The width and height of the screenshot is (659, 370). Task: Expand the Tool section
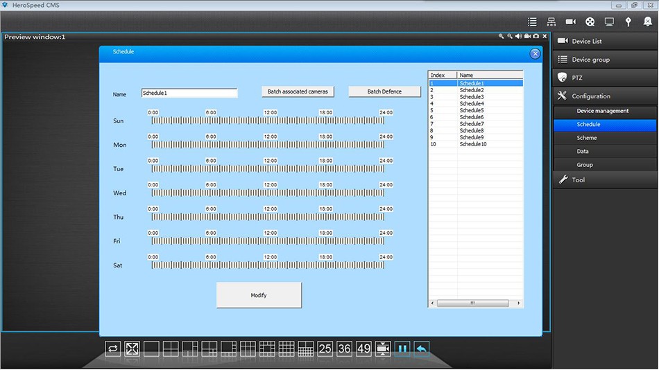[x=605, y=180]
